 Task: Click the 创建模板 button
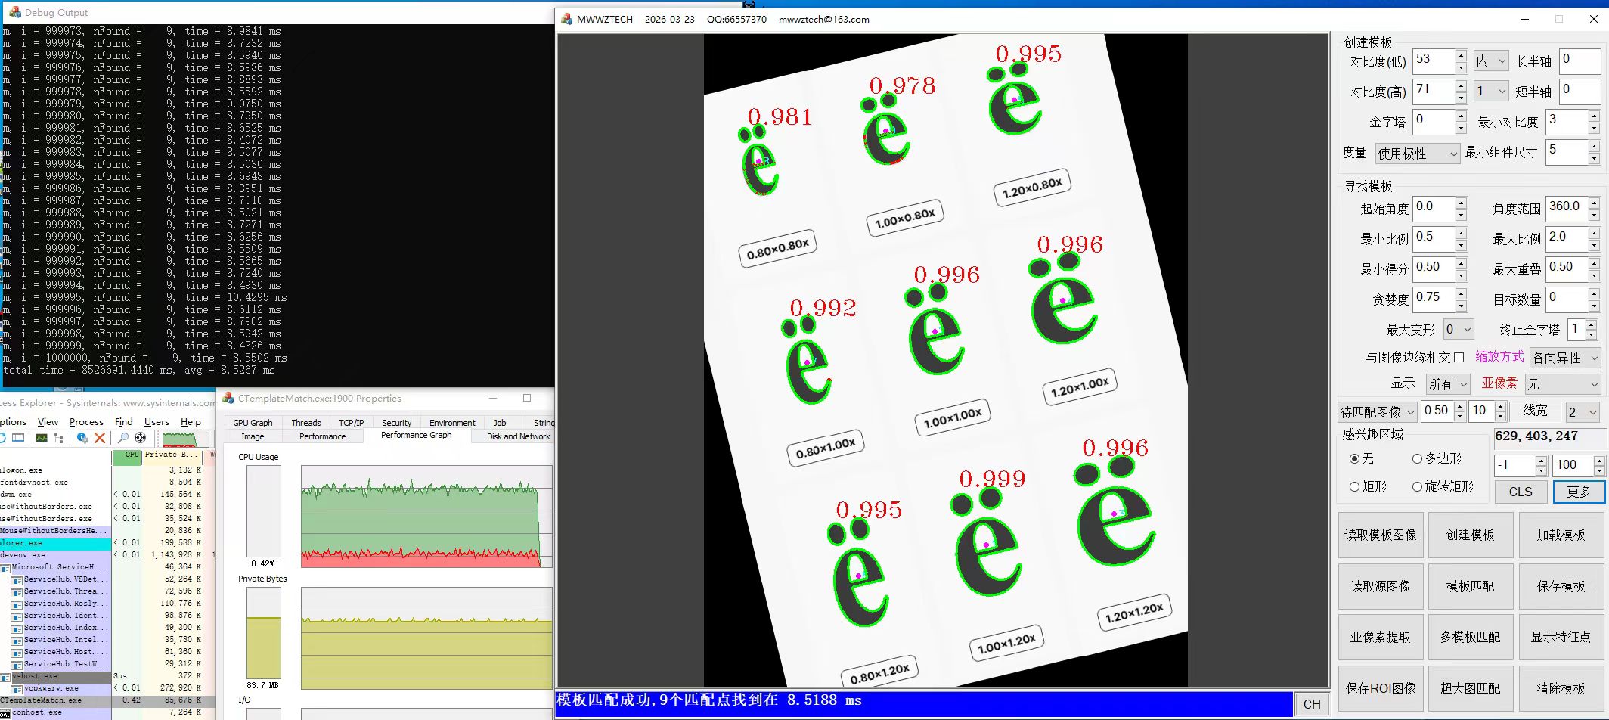pos(1471,535)
